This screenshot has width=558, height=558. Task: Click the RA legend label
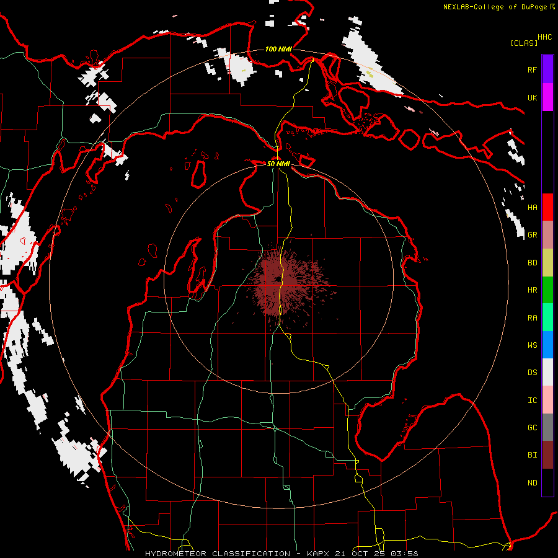533,317
